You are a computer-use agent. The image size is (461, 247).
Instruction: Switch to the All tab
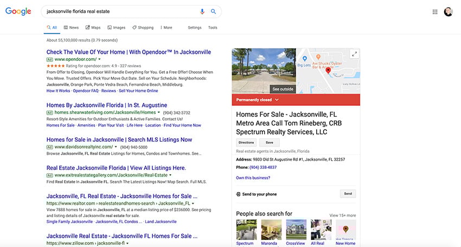pyautogui.click(x=52, y=27)
